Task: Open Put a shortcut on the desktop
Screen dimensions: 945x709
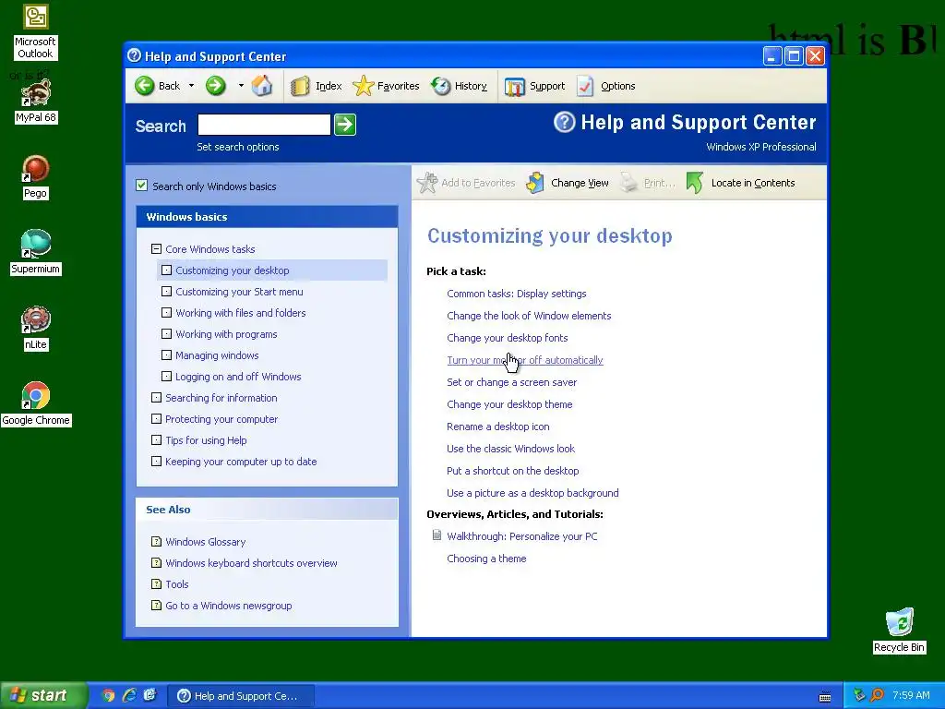Action: [x=513, y=471]
